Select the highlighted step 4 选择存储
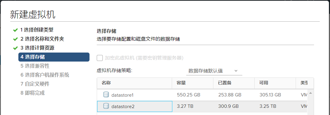This screenshot has width=330, height=115. point(54,57)
